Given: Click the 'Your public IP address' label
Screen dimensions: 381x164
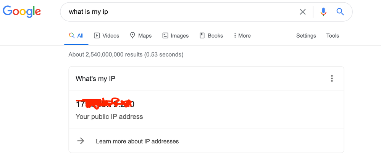Looking at the screenshot, I should point(109,117).
